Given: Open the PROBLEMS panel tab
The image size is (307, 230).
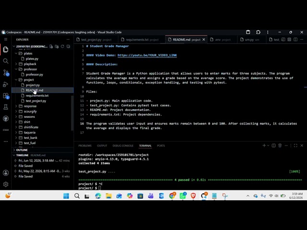Looking at the screenshot, I should click(85, 146).
